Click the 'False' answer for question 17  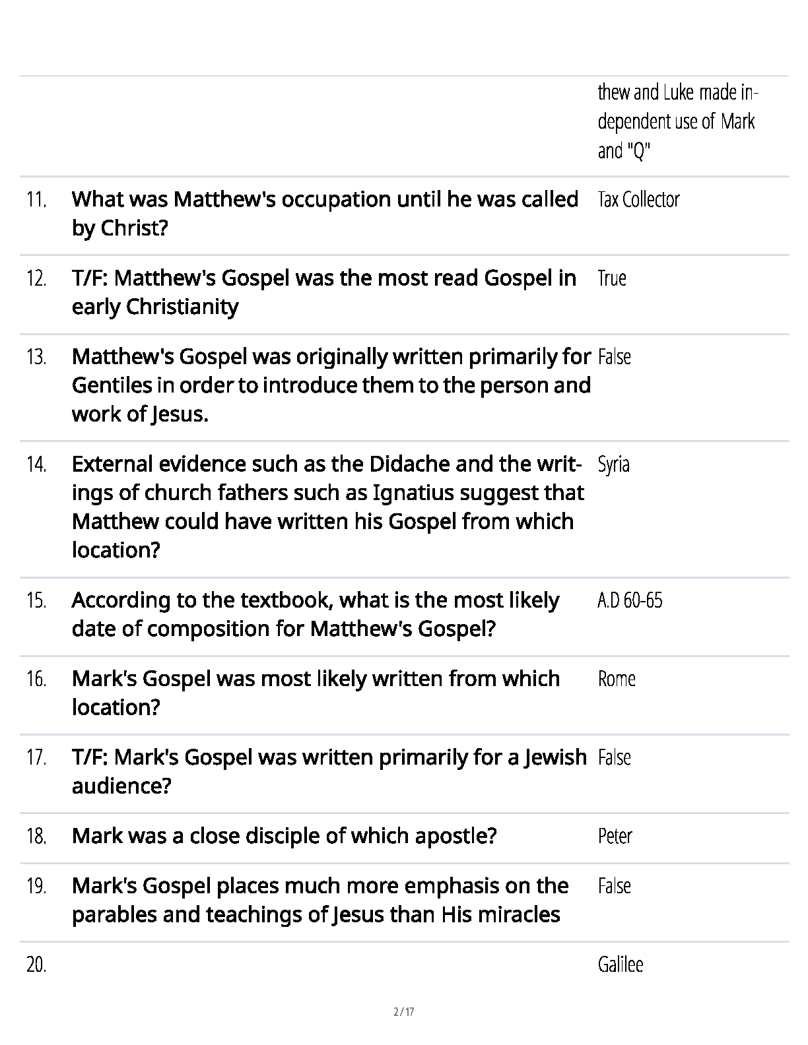point(615,757)
